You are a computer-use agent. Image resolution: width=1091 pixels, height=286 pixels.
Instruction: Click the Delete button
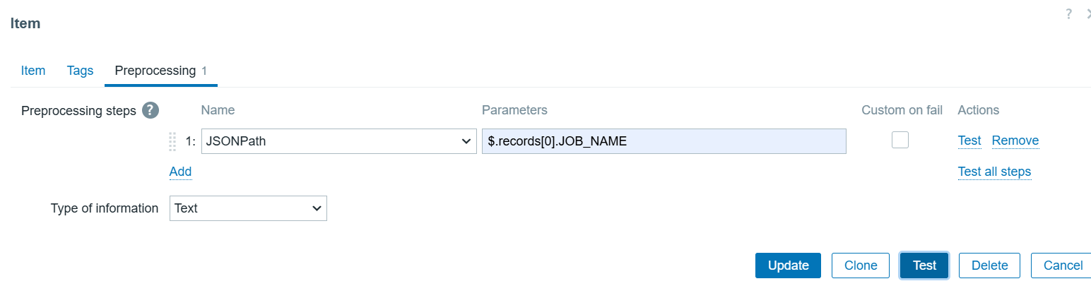(x=989, y=266)
